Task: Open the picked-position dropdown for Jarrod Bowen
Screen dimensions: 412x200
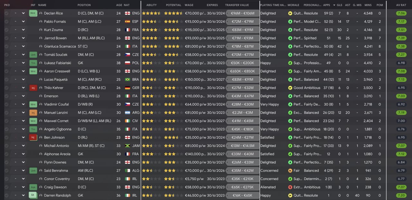Action: coord(23,38)
